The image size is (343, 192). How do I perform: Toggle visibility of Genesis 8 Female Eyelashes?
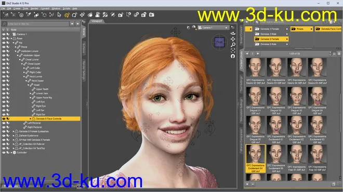4,131
